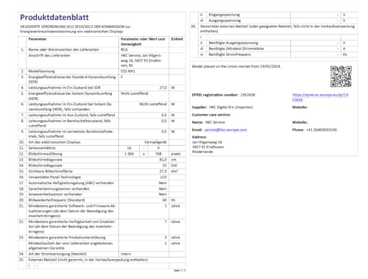The image size is (368, 279).
Task: Click the Benötigte Stromfrequenz row label
Action: pyautogui.click(x=230, y=54)
